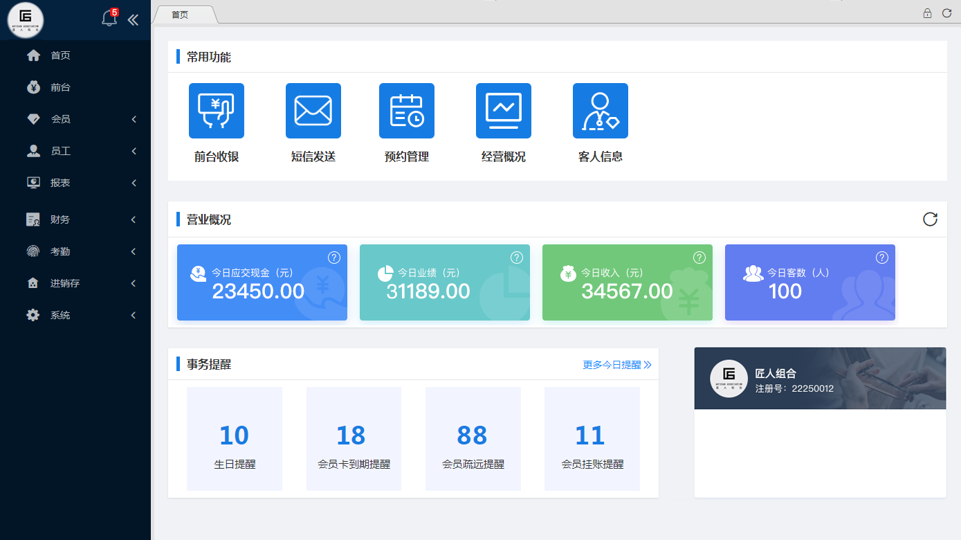
Task: Open 经营概况 chart shortcut icon
Action: tap(504, 111)
